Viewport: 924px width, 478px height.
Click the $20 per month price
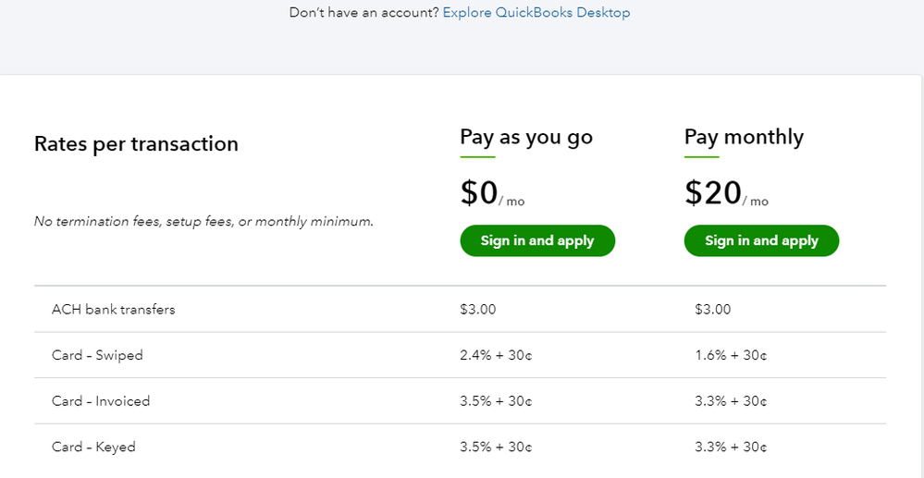tap(726, 193)
